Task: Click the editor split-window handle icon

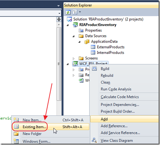Action: click(x=59, y=19)
